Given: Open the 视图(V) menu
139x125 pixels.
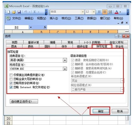Looking at the screenshot, I should [42, 18].
